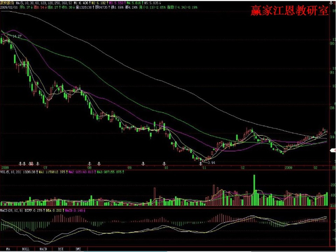Image resolution: width=336 pixels, height=252 pixels.
Task: Click the event marker just before the 3.94 low
Action: pos(201,163)
